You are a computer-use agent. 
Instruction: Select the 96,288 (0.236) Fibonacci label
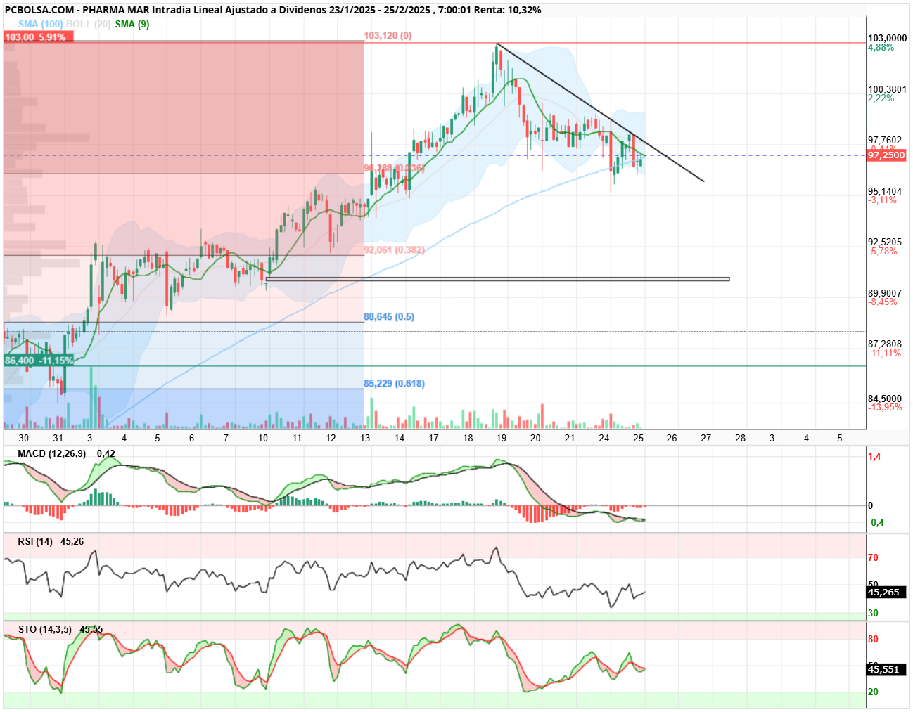pos(394,169)
